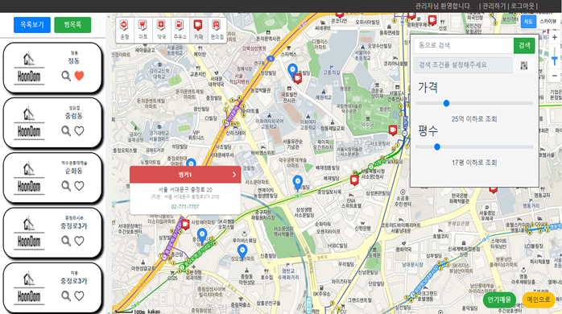Open the 찜목록 favorites list
The height and width of the screenshot is (314, 562).
pyautogui.click(x=72, y=25)
